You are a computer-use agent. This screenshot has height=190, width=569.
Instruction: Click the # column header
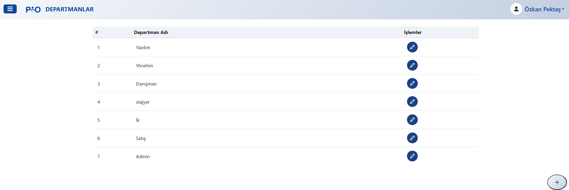point(97,32)
